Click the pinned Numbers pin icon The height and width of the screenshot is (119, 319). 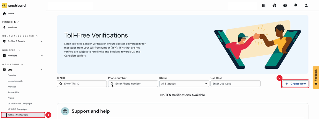coord(4,27)
